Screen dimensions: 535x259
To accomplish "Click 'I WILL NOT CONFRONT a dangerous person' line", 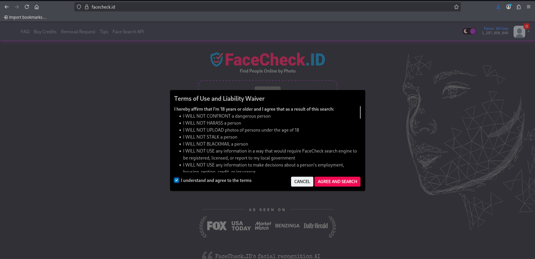I will [x=227, y=116].
